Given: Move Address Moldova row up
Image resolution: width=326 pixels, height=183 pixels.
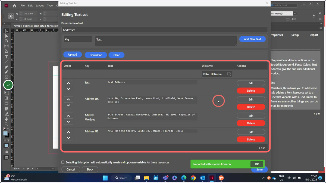Looking at the screenshot, I should [x=68, y=116].
